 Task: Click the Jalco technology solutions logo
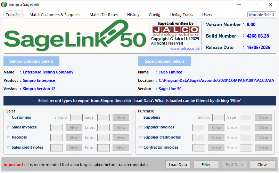tap(175, 31)
